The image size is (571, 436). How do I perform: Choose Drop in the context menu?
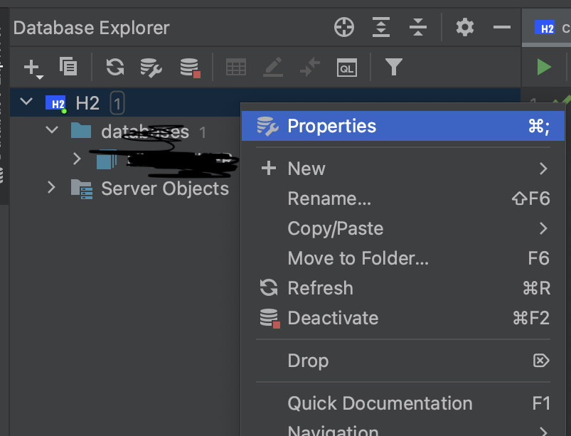point(403,361)
